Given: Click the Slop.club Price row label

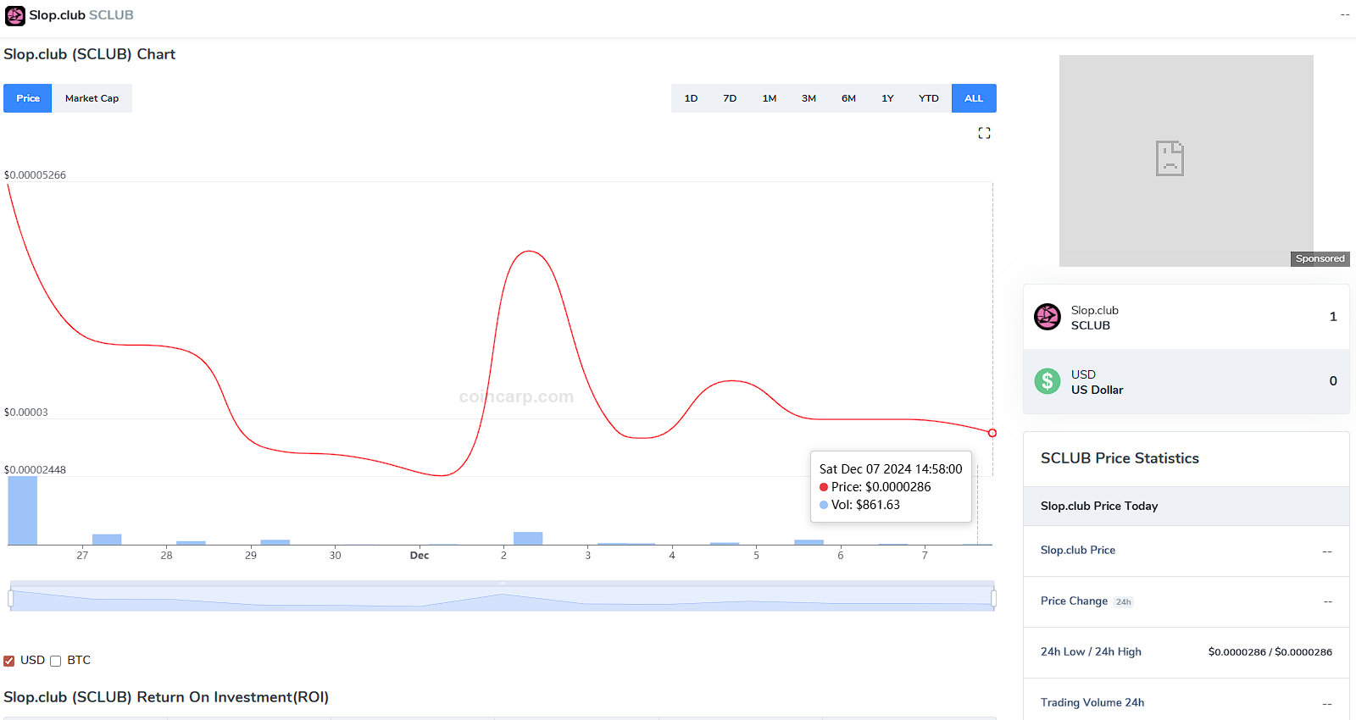Looking at the screenshot, I should point(1078,550).
